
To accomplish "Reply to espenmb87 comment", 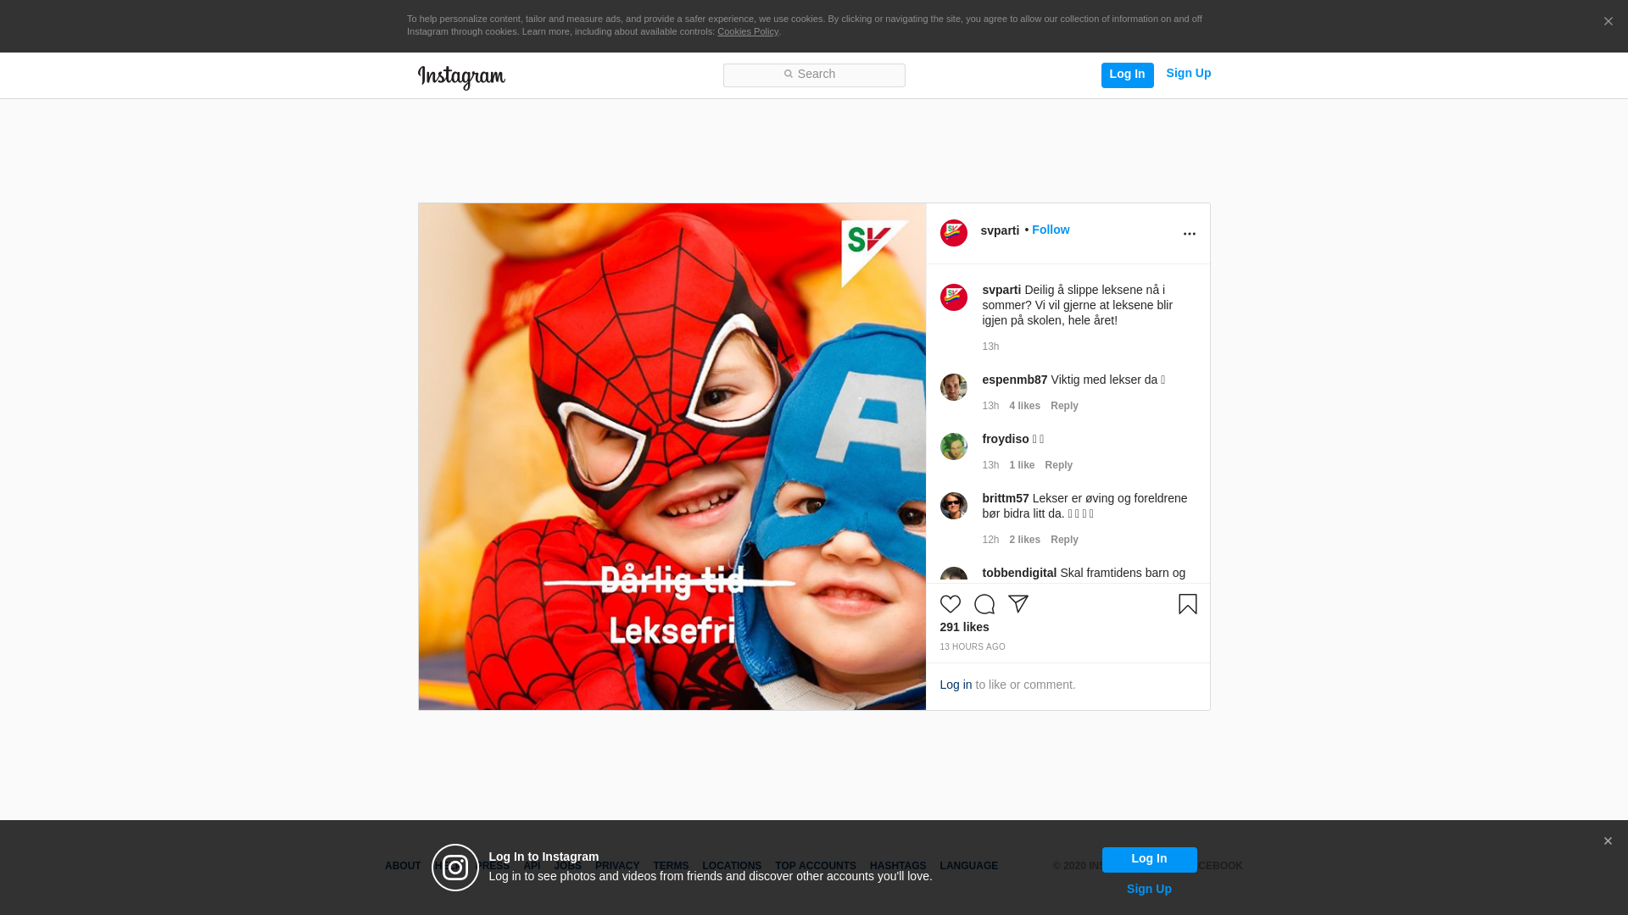I will coord(1064,406).
